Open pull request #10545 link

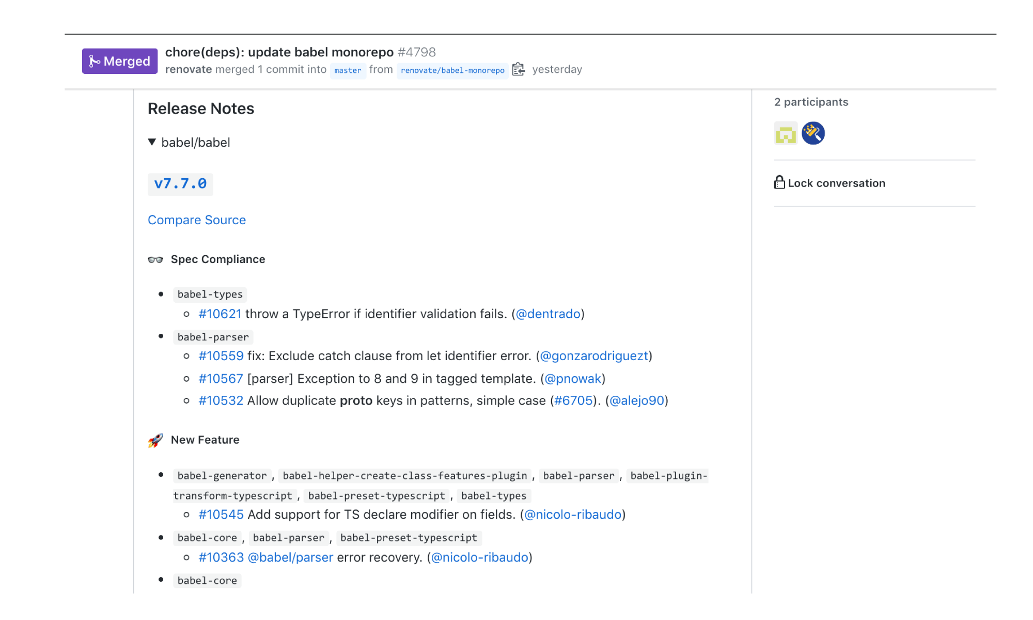[x=221, y=515]
